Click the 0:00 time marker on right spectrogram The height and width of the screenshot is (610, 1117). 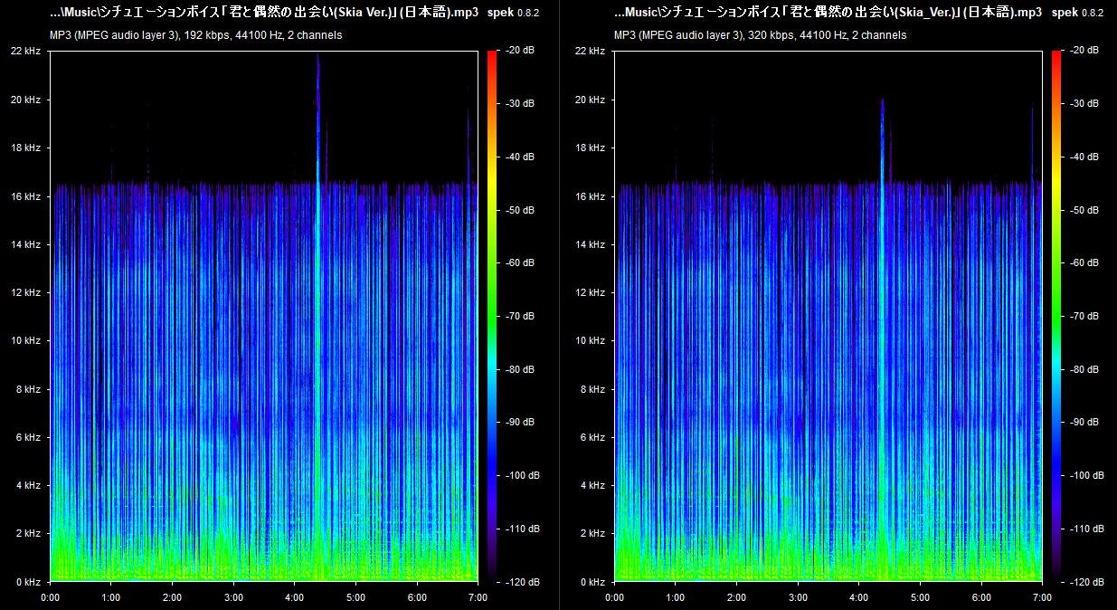click(615, 597)
